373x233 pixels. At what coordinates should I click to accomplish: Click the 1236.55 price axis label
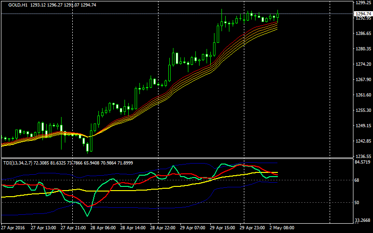coord(363,157)
